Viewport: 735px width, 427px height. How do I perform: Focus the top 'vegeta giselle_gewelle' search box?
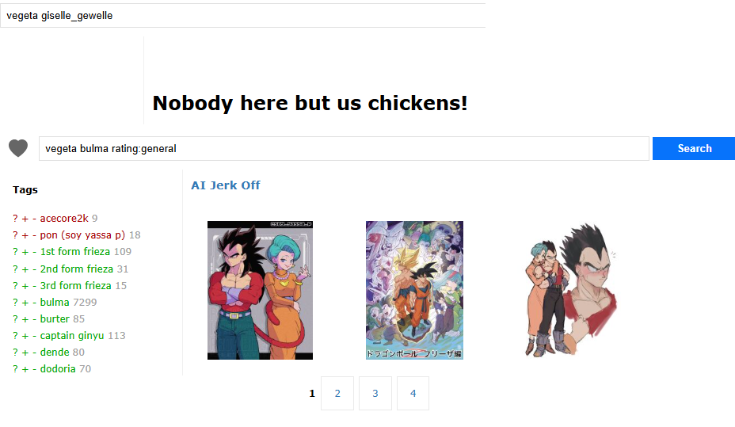(243, 16)
